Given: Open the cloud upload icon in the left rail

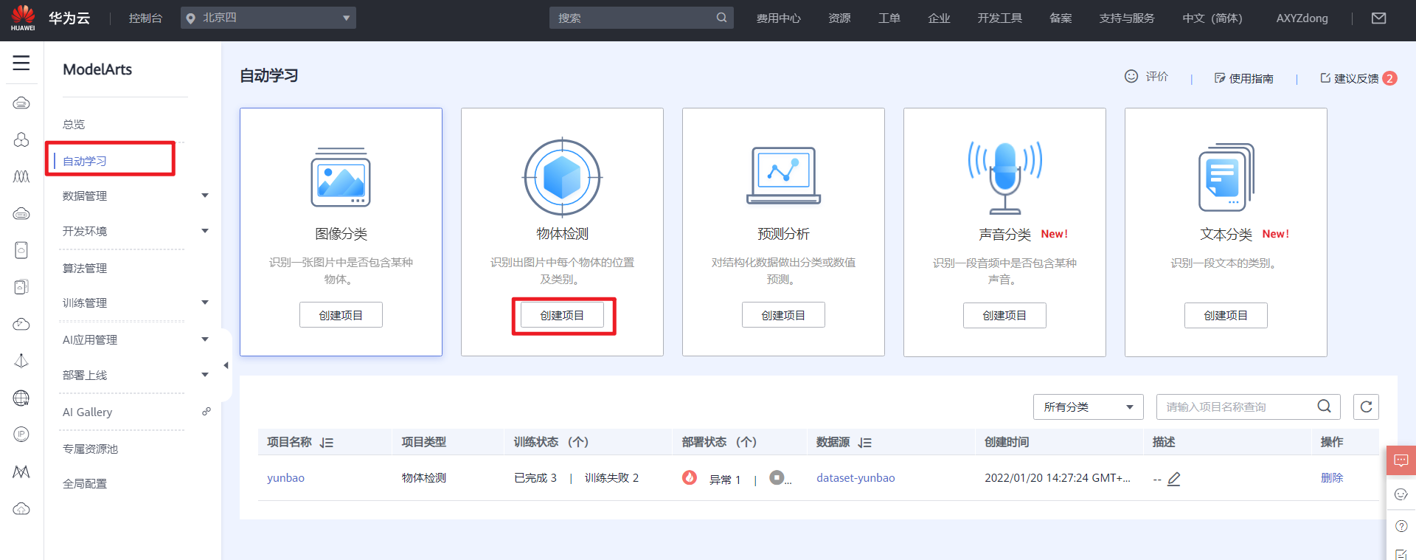Looking at the screenshot, I should pyautogui.click(x=21, y=509).
